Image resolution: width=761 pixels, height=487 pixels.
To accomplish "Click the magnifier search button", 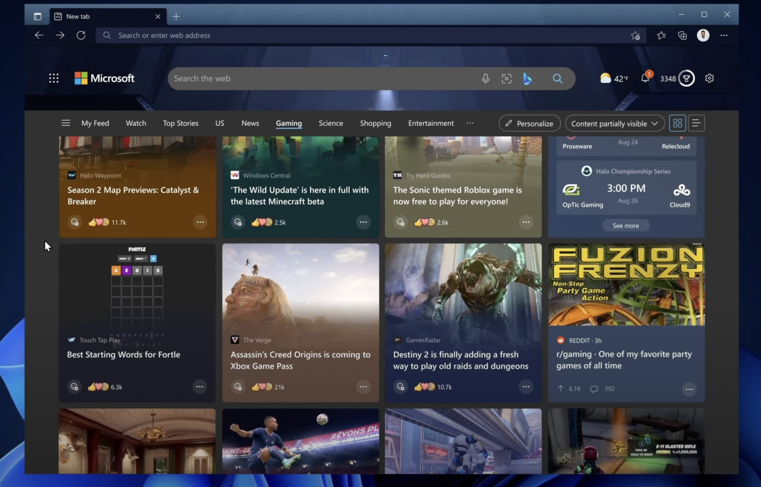I will 557,78.
